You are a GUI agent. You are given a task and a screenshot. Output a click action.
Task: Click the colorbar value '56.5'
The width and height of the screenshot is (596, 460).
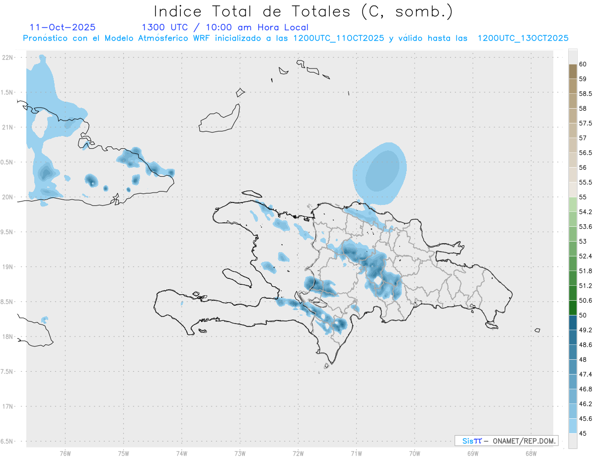pos(586,153)
